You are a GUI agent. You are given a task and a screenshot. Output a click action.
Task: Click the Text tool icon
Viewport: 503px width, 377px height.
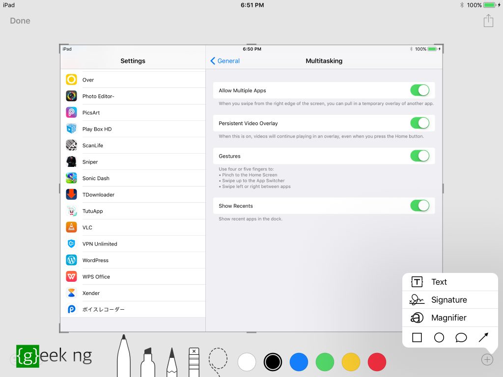417,282
